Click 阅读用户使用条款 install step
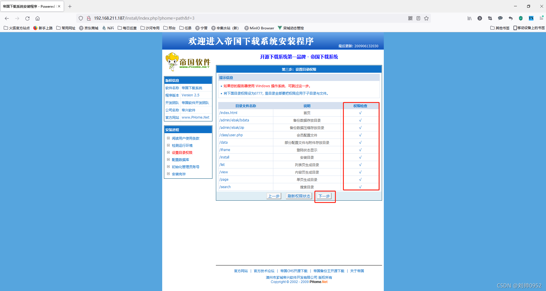 (186, 138)
